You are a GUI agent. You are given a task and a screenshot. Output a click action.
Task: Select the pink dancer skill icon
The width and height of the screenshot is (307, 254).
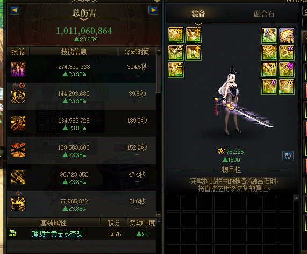tap(18, 69)
